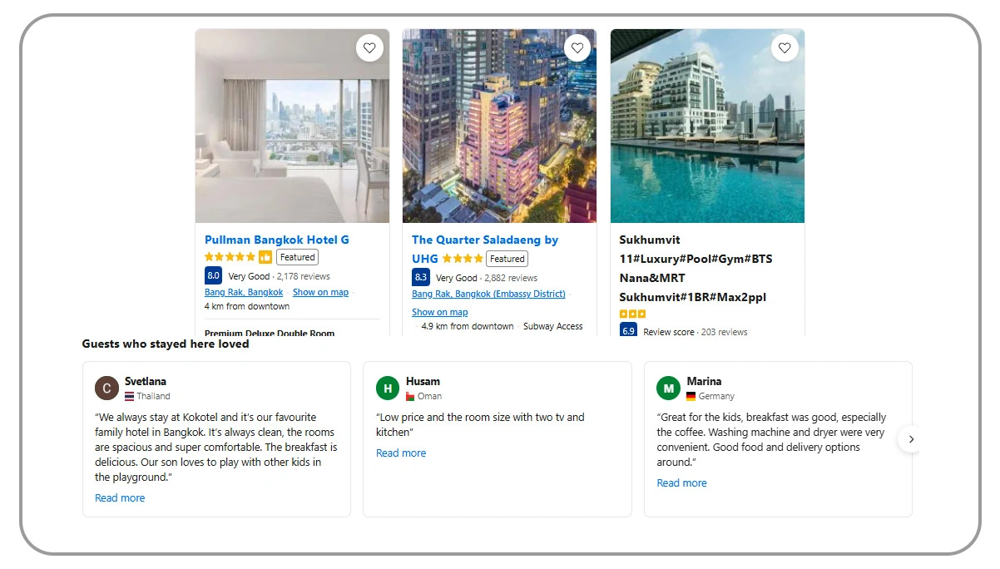Open The Quarter Saladaeng by UHG link
The height and width of the screenshot is (569, 1000).
(x=485, y=249)
